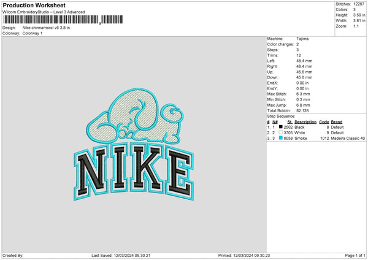Click the blue Smoke color swatch
368x260 pixels.
tap(280, 138)
